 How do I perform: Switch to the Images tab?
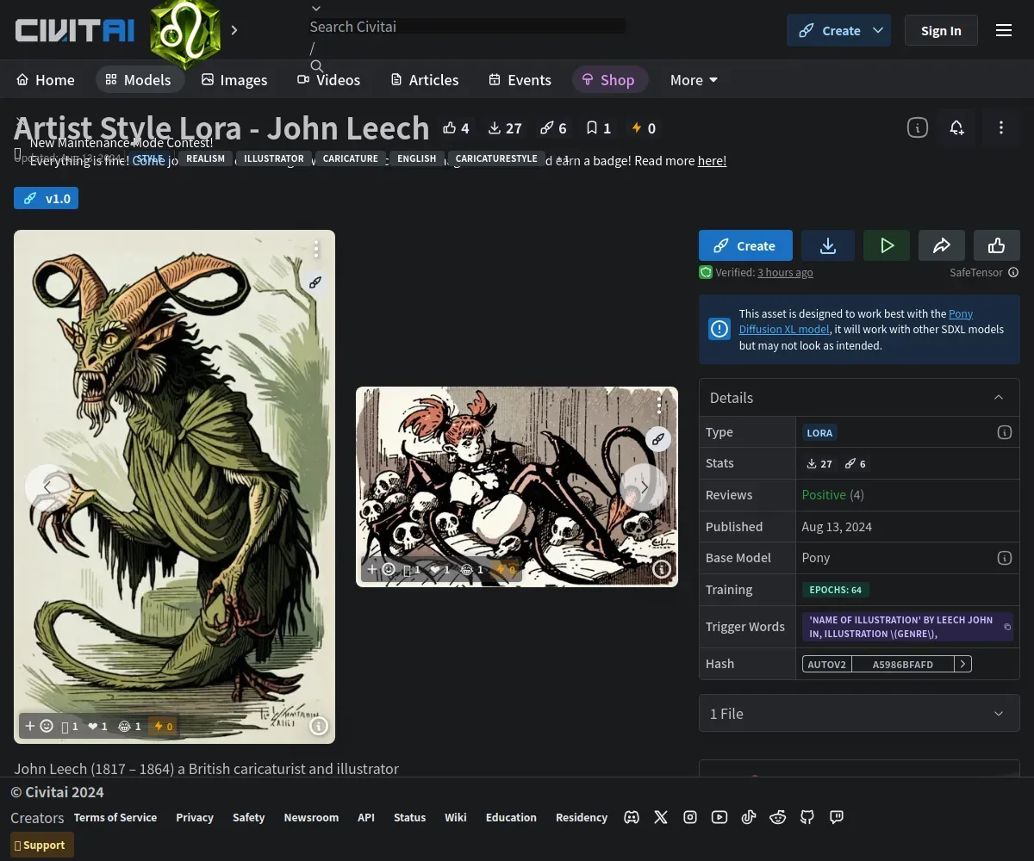pos(234,79)
